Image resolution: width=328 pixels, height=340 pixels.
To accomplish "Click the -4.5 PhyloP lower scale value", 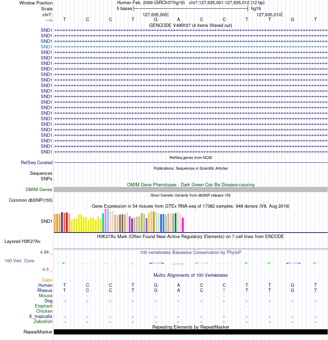I will click(x=45, y=270).
